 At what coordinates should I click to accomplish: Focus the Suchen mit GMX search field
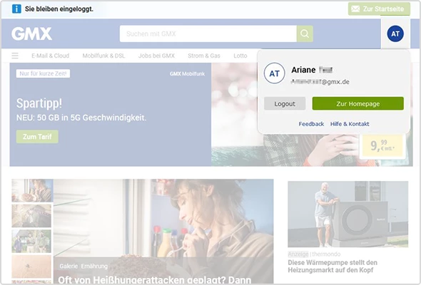pyautogui.click(x=208, y=33)
